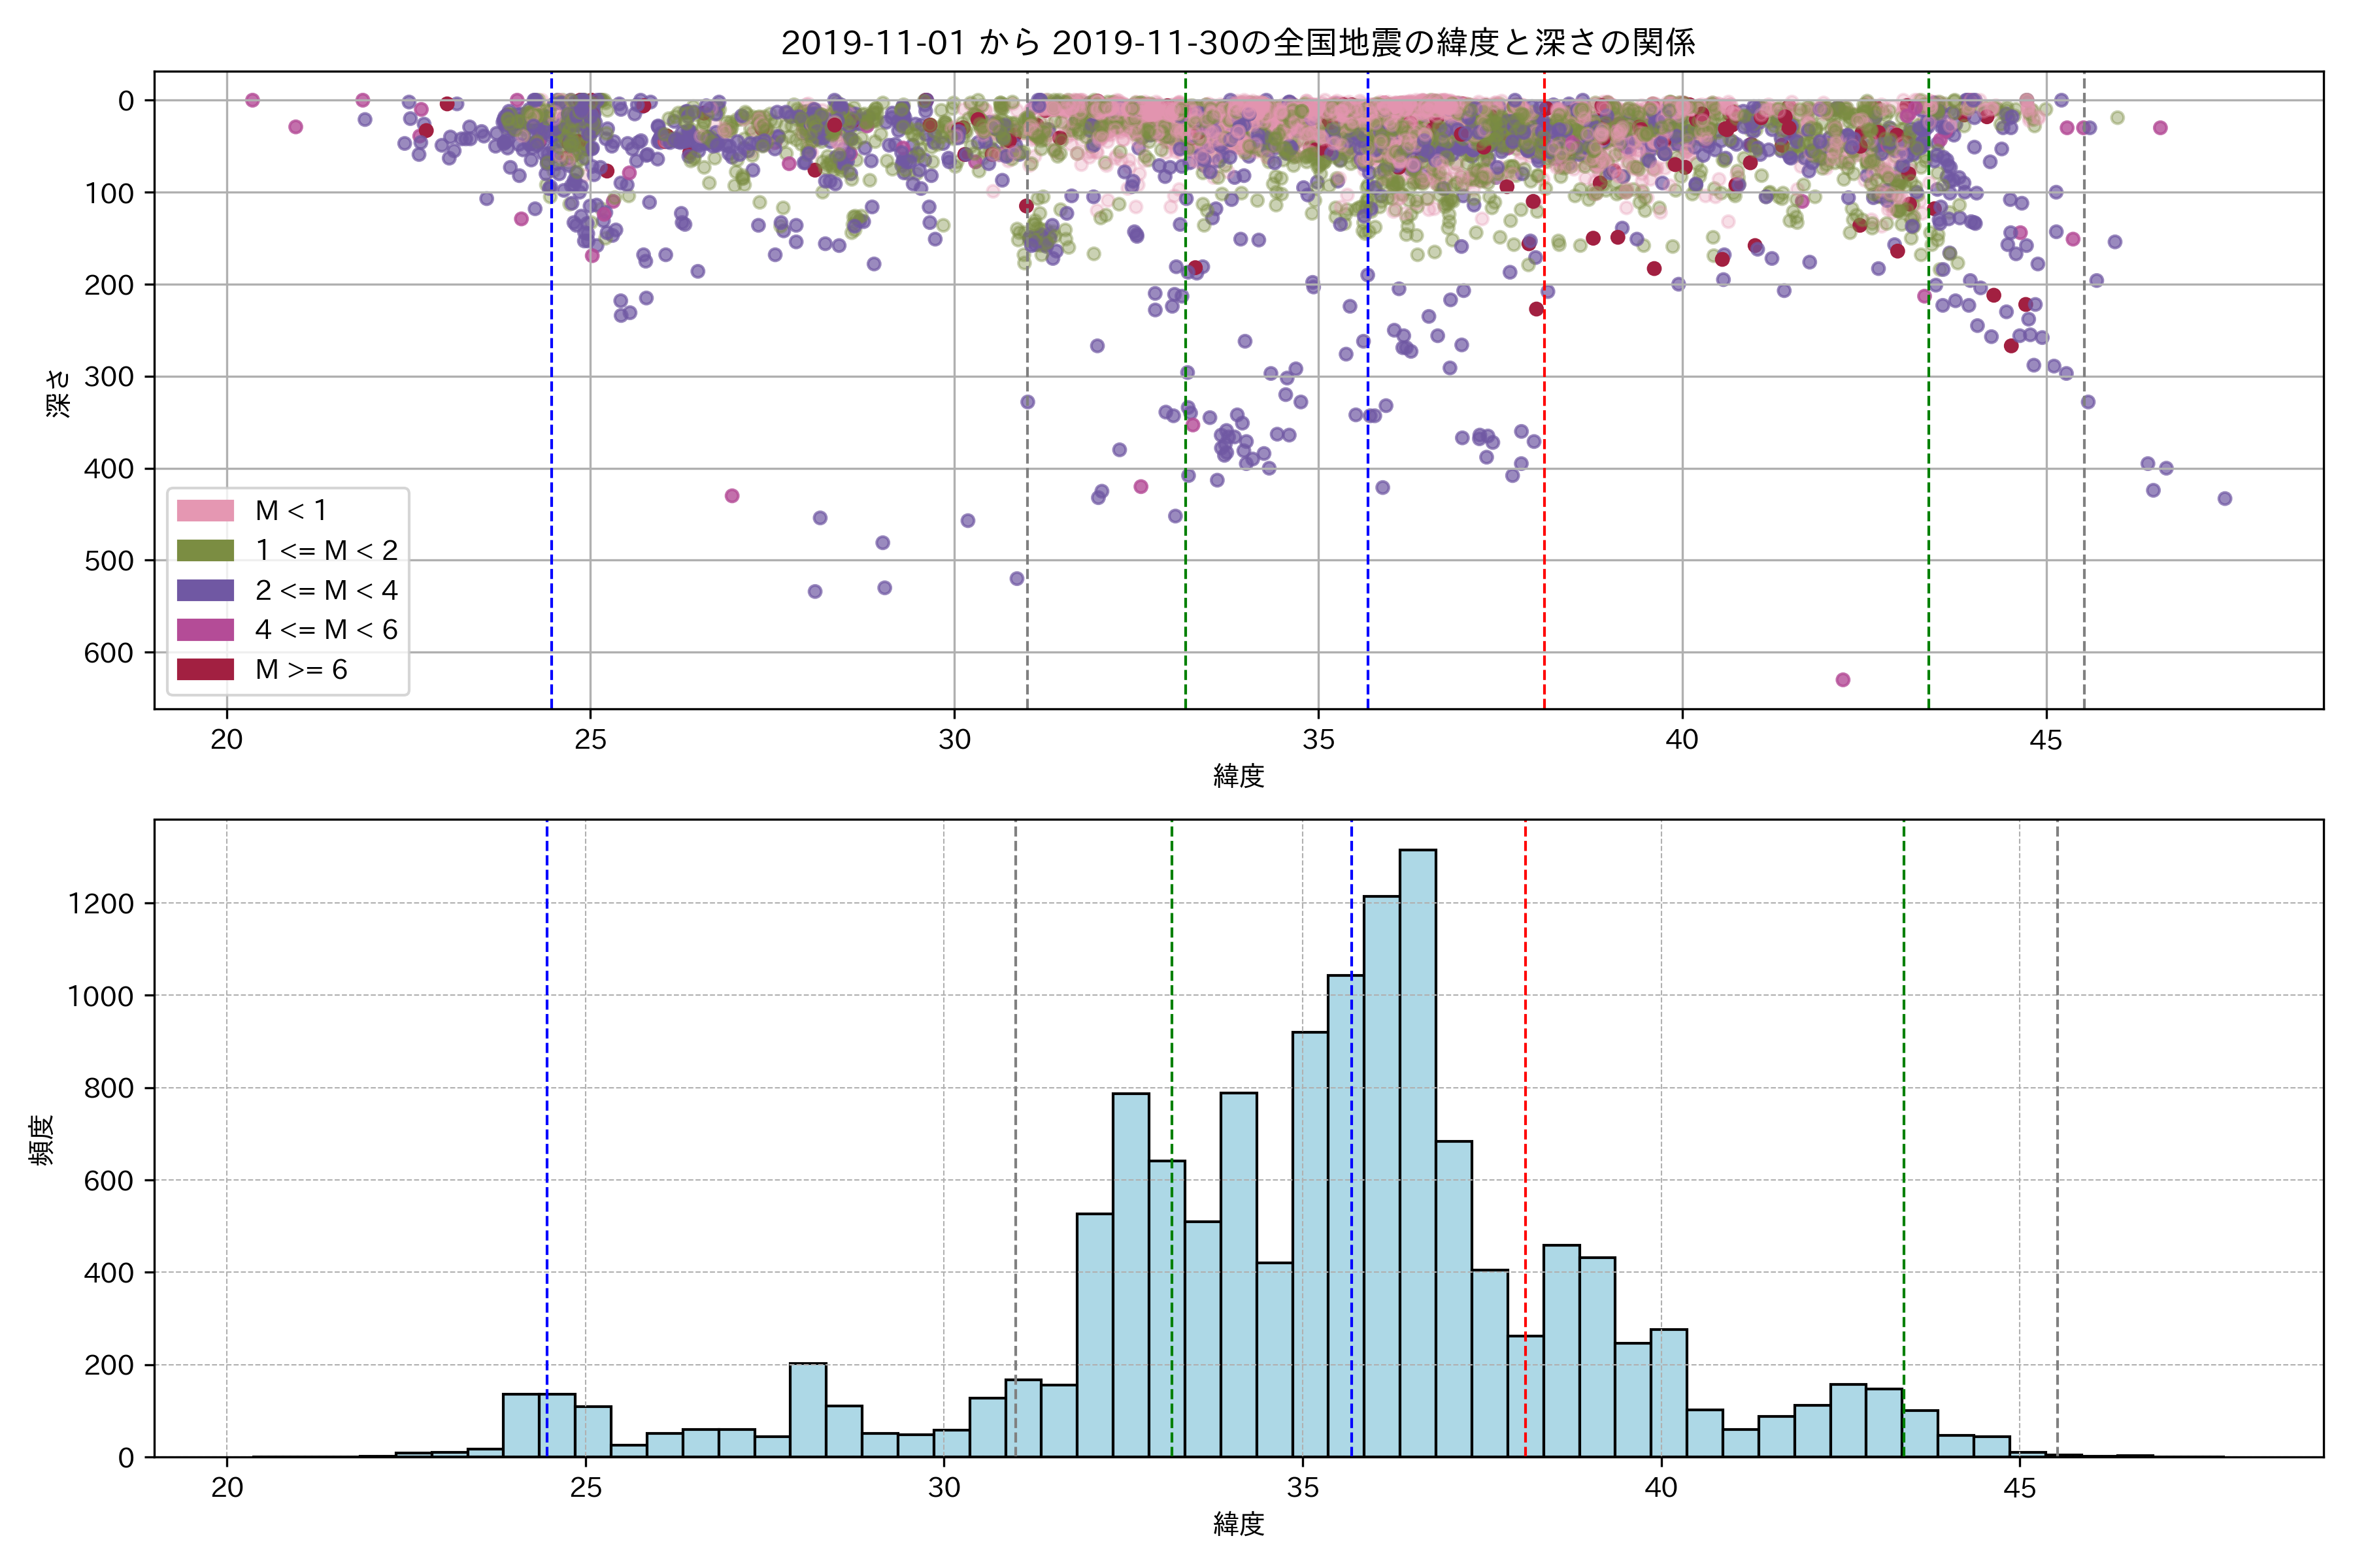Click the isolated magenta point below depth 600
This screenshot has width=2353, height=1568.
point(1843,680)
